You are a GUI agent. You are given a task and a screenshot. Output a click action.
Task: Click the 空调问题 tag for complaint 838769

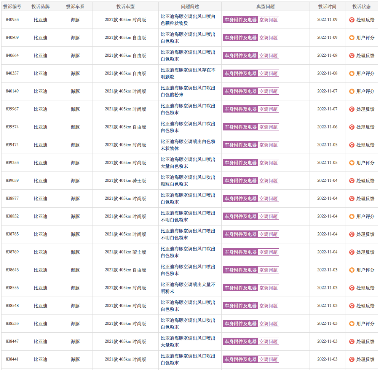[x=268, y=252]
